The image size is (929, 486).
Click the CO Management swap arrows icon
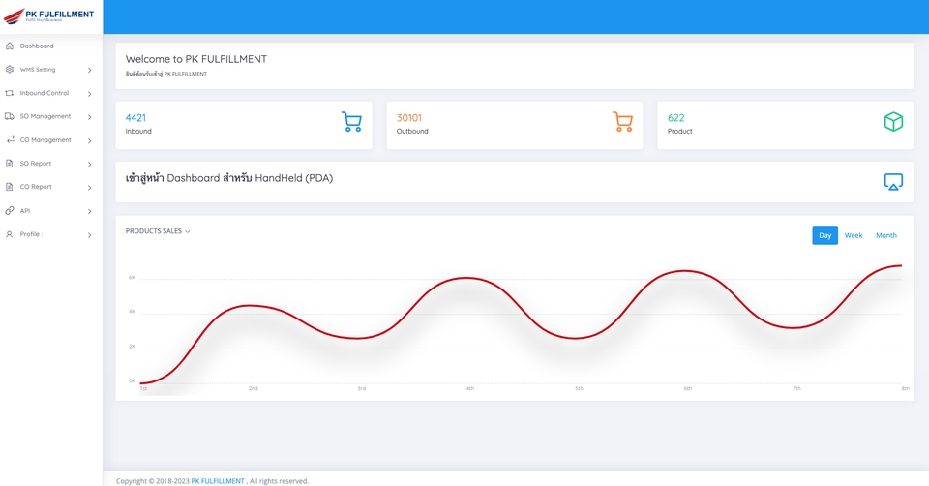click(x=10, y=139)
